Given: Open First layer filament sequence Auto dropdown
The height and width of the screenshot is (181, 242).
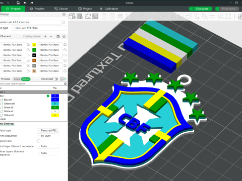Looking at the screenshot, I should pos(48,146).
